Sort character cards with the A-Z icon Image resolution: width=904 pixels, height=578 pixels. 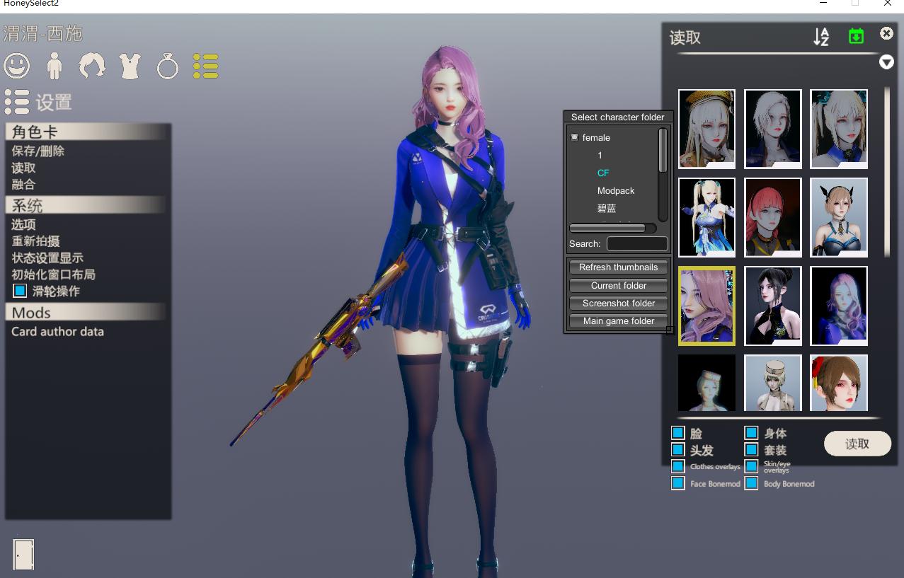(821, 37)
